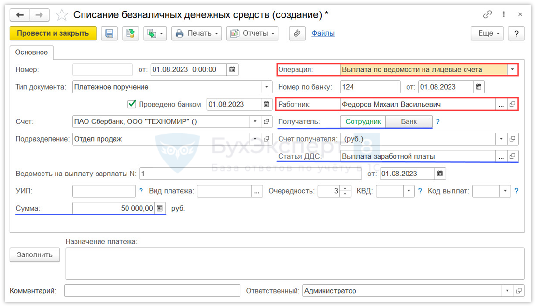
Task: Click the Номер input field
Action: pyautogui.click(x=102, y=69)
